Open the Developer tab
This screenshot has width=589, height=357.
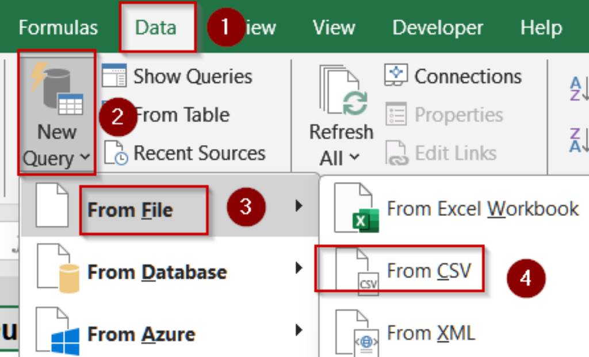coord(437,26)
